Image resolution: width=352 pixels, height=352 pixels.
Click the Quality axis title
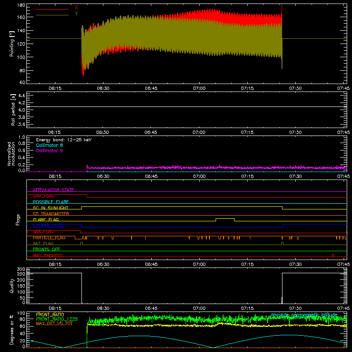pos(12,286)
